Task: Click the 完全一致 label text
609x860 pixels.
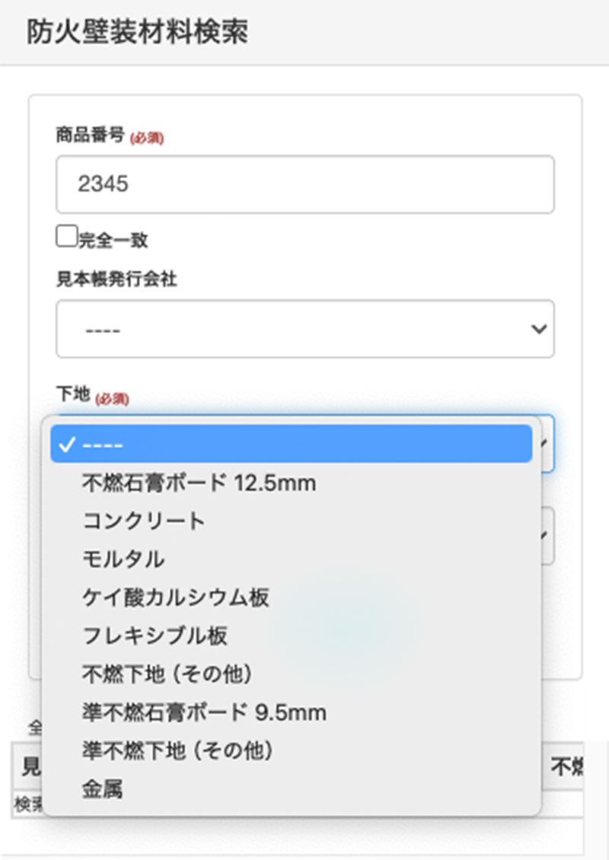Action: click(x=113, y=240)
